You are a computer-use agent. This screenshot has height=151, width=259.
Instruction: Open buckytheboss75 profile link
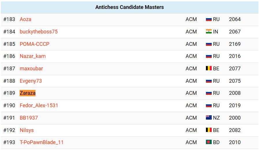[x=39, y=31]
